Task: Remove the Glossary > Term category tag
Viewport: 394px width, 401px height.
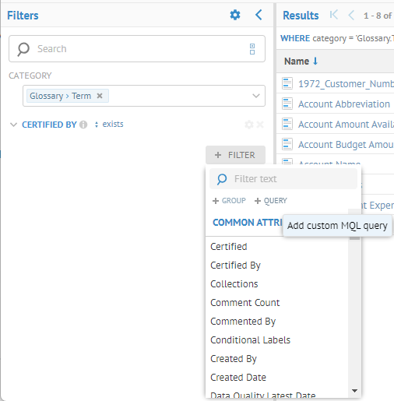Action: click(100, 96)
